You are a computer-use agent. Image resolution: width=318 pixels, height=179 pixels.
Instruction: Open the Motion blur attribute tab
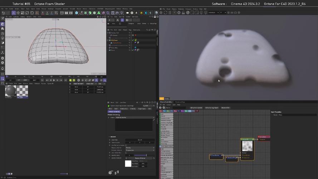(124, 109)
